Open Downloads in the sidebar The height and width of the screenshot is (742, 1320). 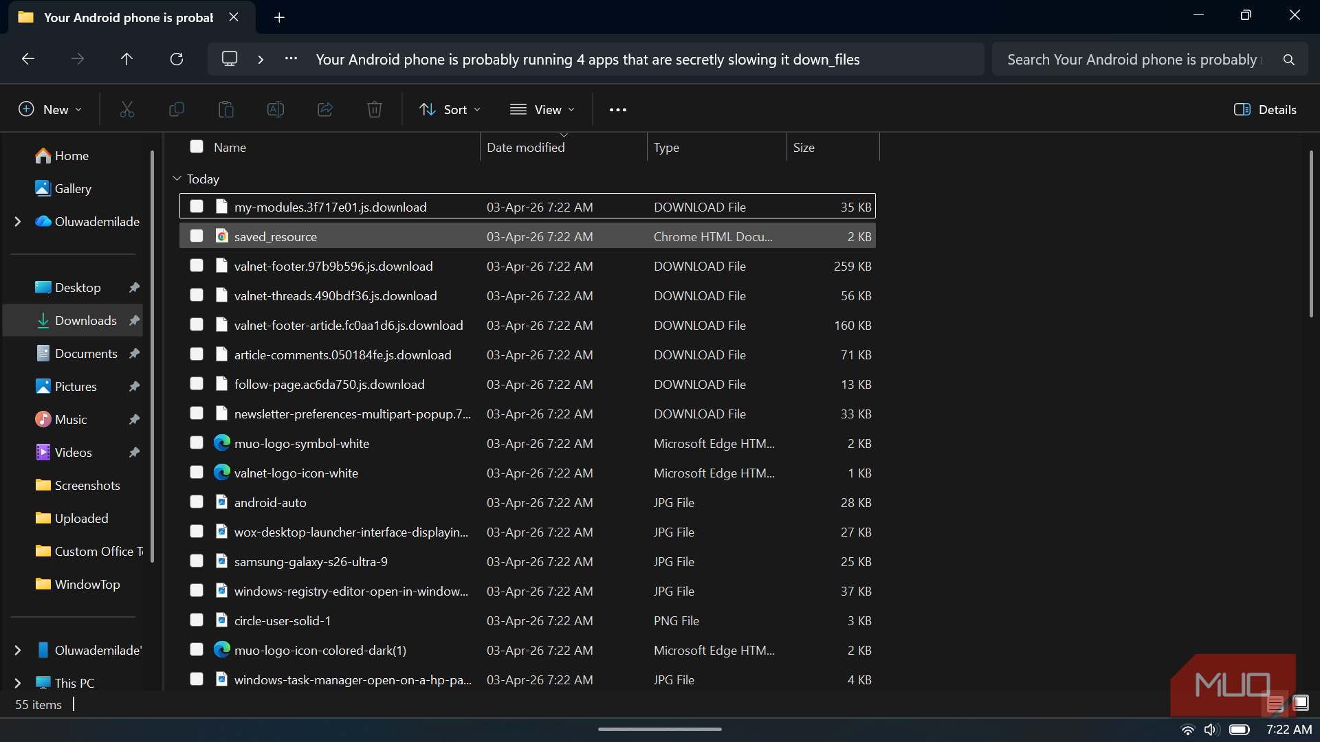coord(74,320)
